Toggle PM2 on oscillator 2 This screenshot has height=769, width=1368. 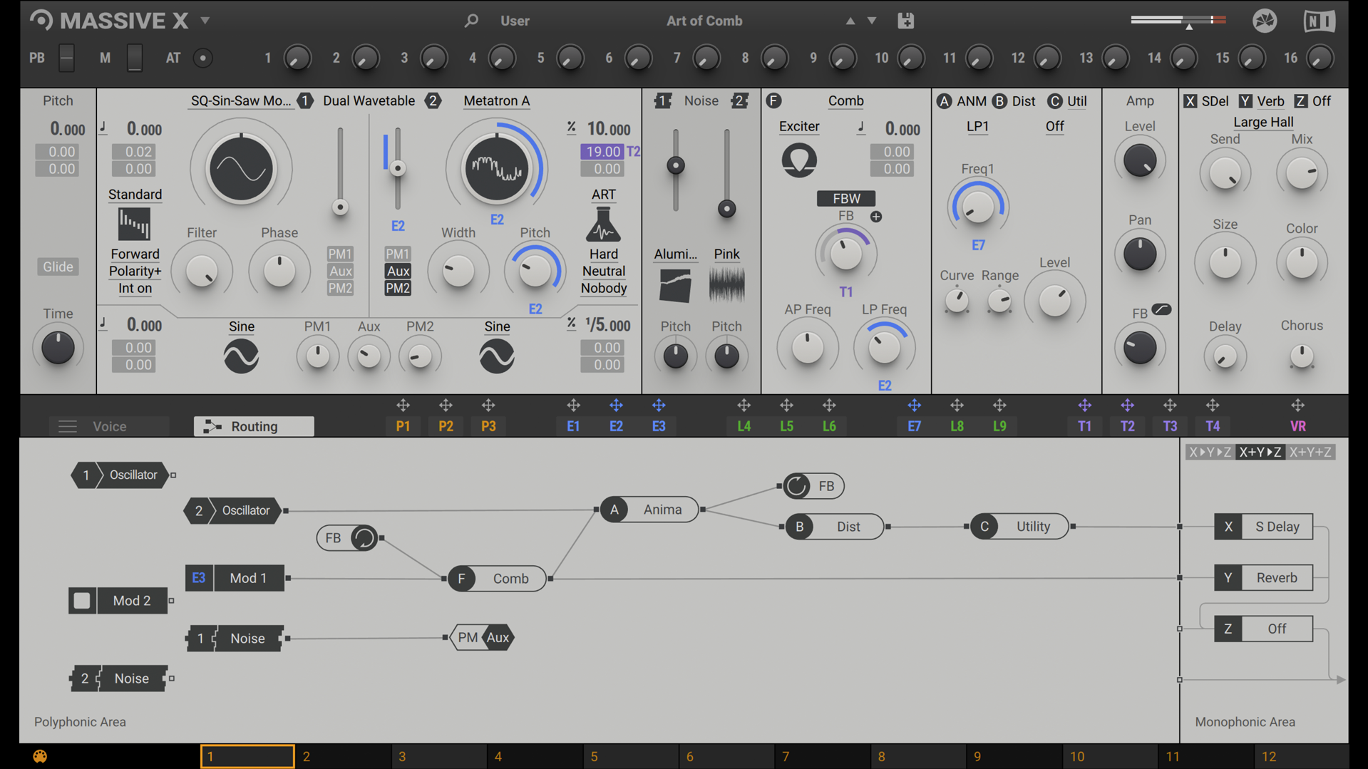(397, 288)
